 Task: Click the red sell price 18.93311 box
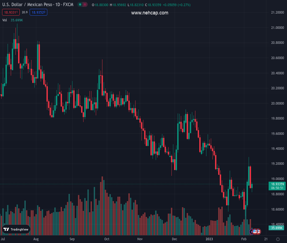(x=10, y=13)
